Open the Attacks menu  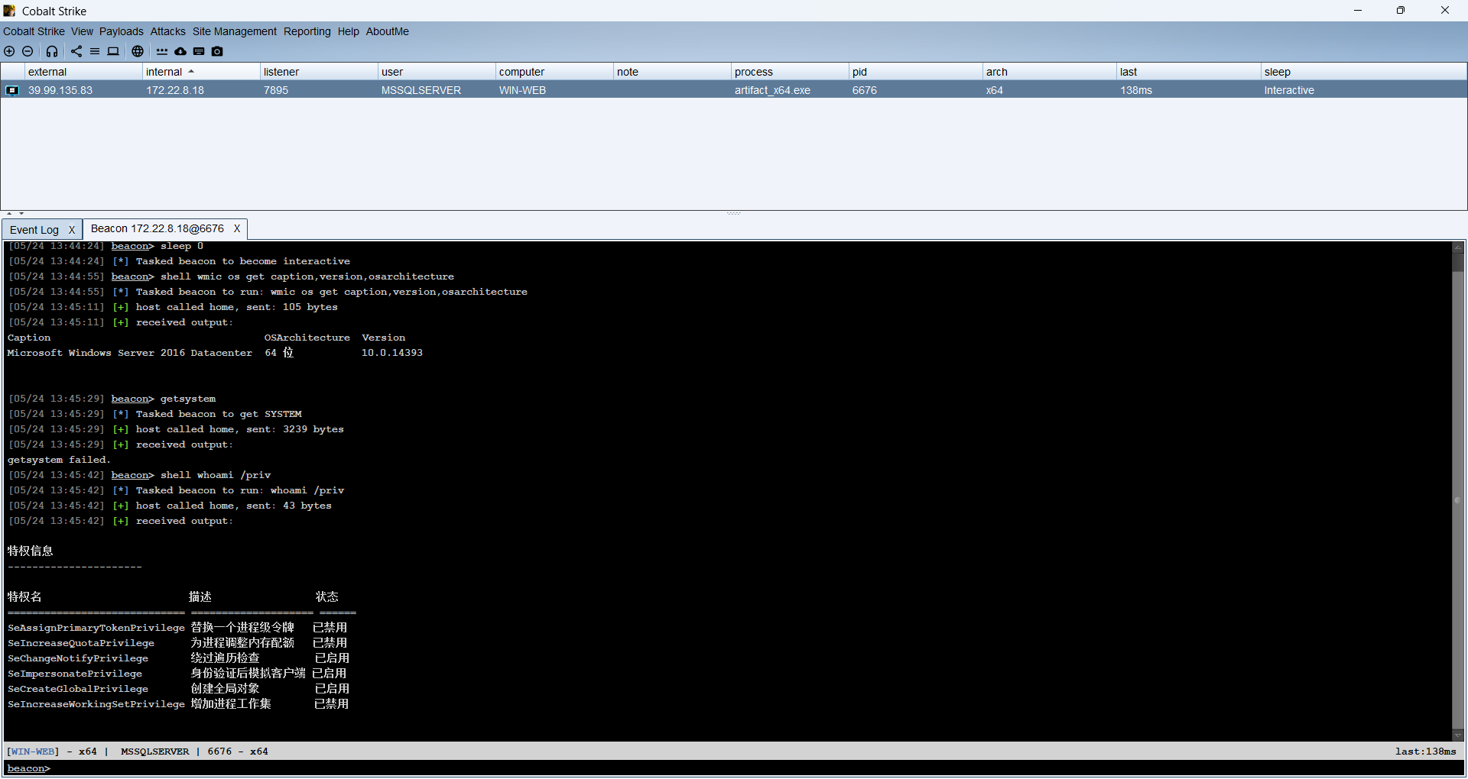(167, 31)
